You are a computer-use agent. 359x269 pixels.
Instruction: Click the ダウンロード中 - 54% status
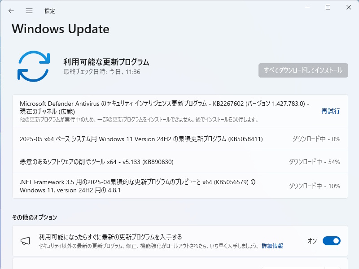[x=315, y=162]
